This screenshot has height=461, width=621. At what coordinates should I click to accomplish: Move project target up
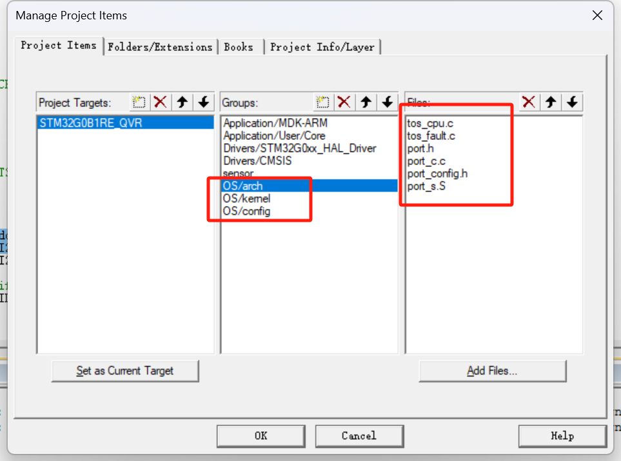pyautogui.click(x=182, y=102)
